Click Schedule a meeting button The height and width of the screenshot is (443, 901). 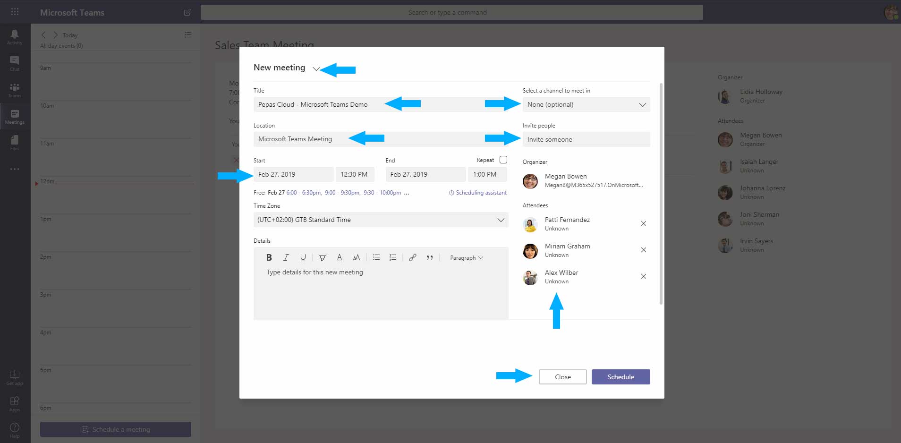tap(116, 429)
